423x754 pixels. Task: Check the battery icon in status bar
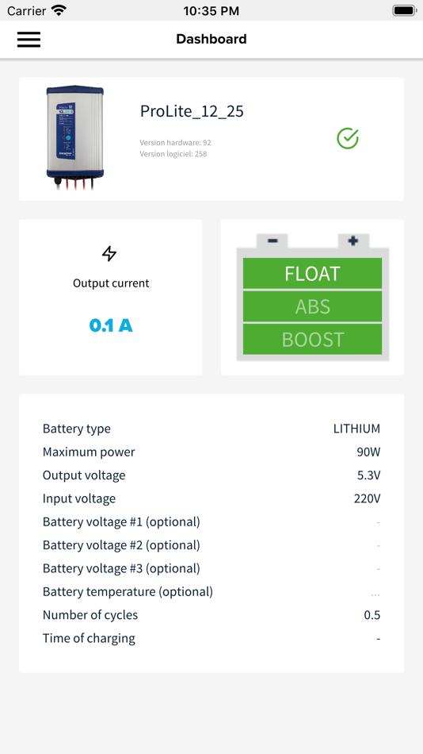pyautogui.click(x=404, y=10)
